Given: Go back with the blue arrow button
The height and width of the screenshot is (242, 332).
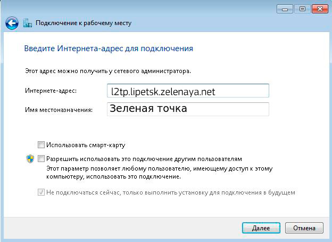Looking at the screenshot, I should tap(12, 23).
